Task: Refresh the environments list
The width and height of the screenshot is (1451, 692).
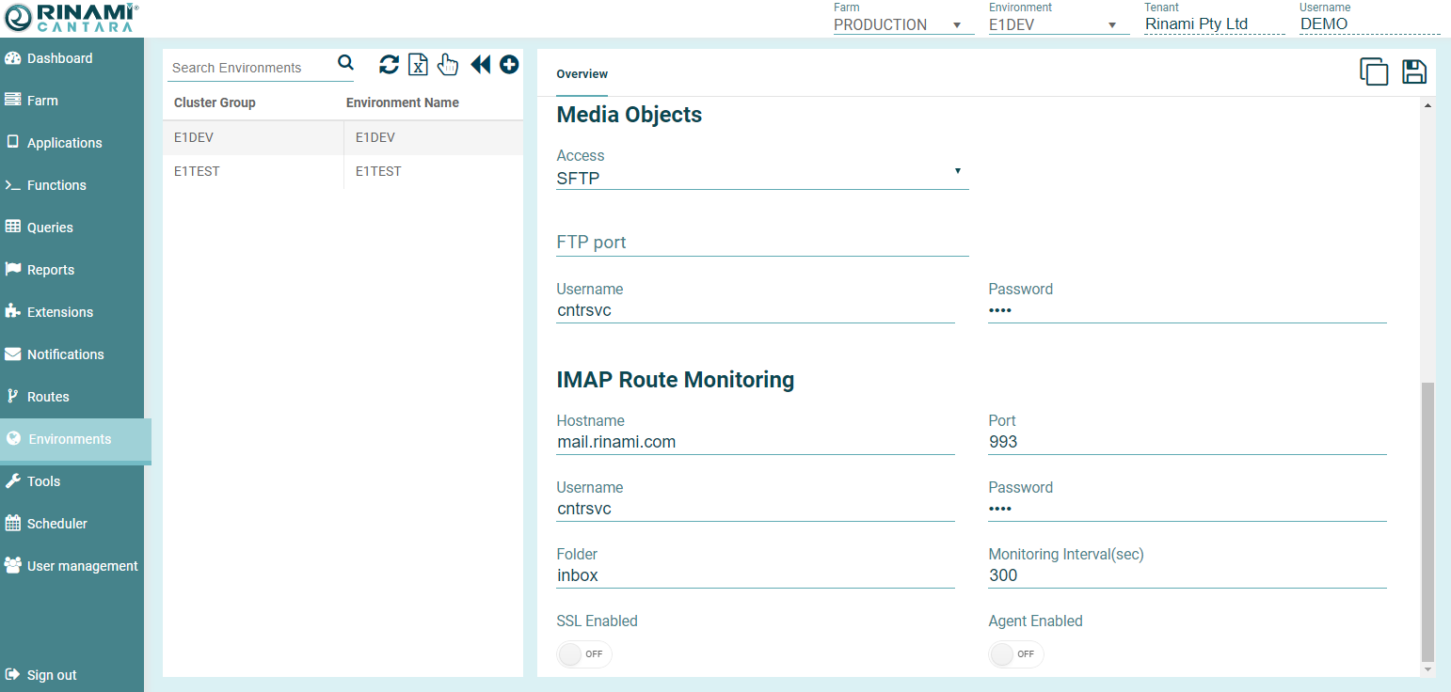Action: [389, 64]
